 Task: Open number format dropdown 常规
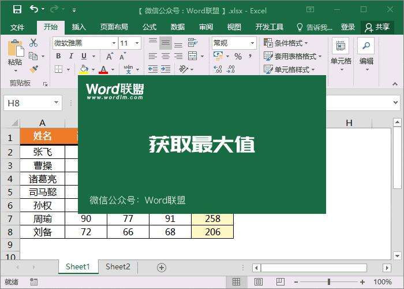click(252, 43)
